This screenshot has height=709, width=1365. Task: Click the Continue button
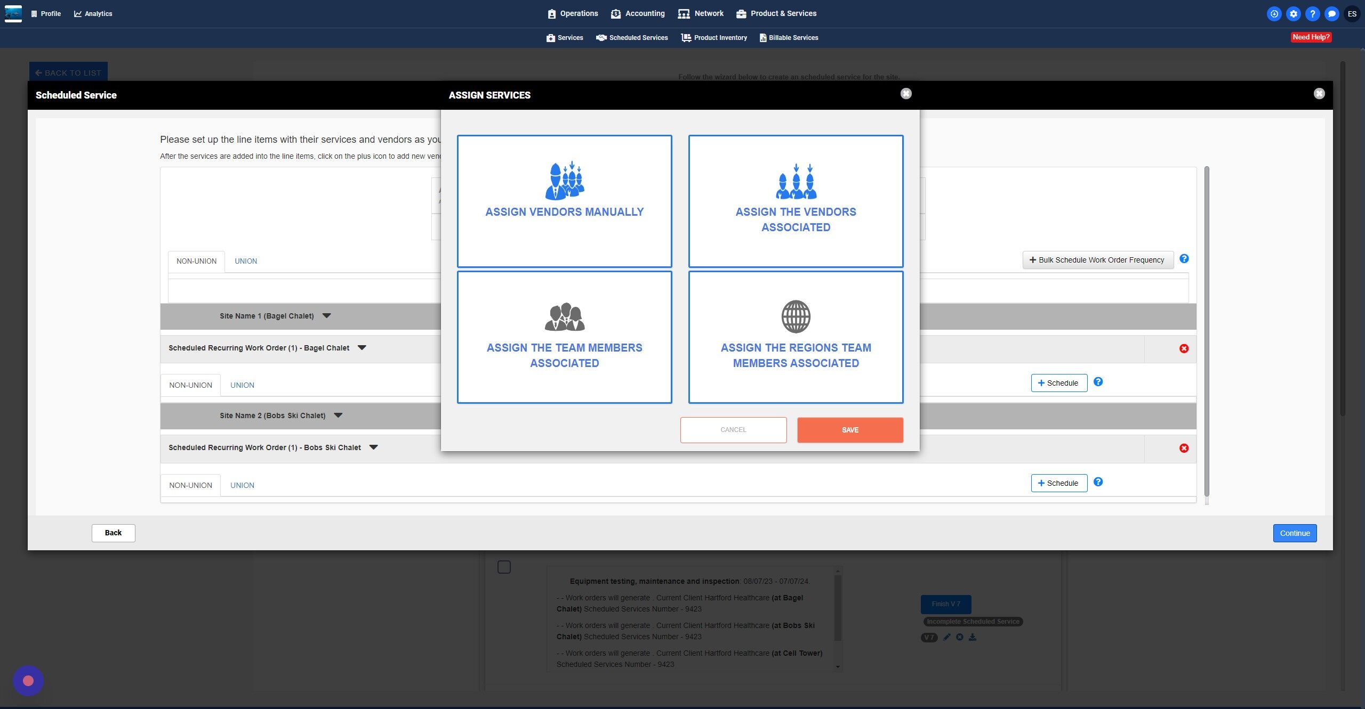pyautogui.click(x=1295, y=533)
